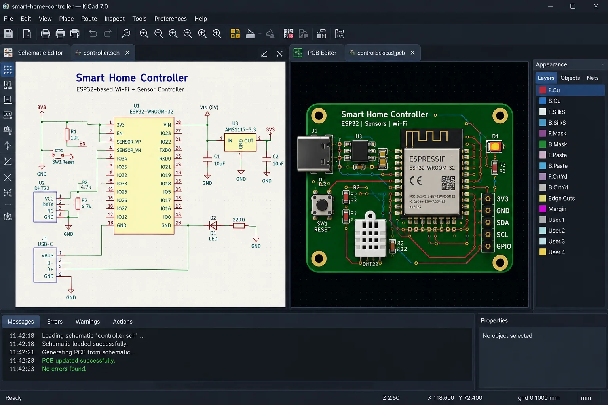The image size is (608, 405).
Task: Click the green B.Mask color swatch
Action: point(543,144)
